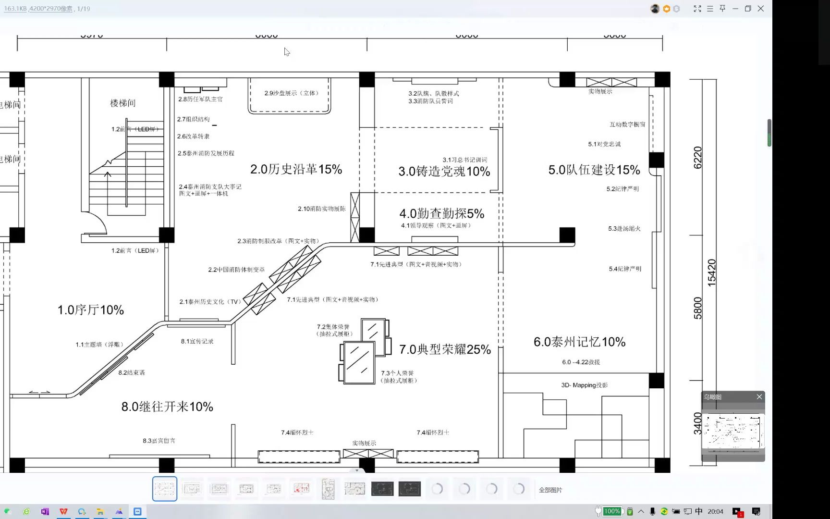Open File Explorer from the taskbar
Screen dimensions: 830x519
pyautogui.click(x=100, y=511)
